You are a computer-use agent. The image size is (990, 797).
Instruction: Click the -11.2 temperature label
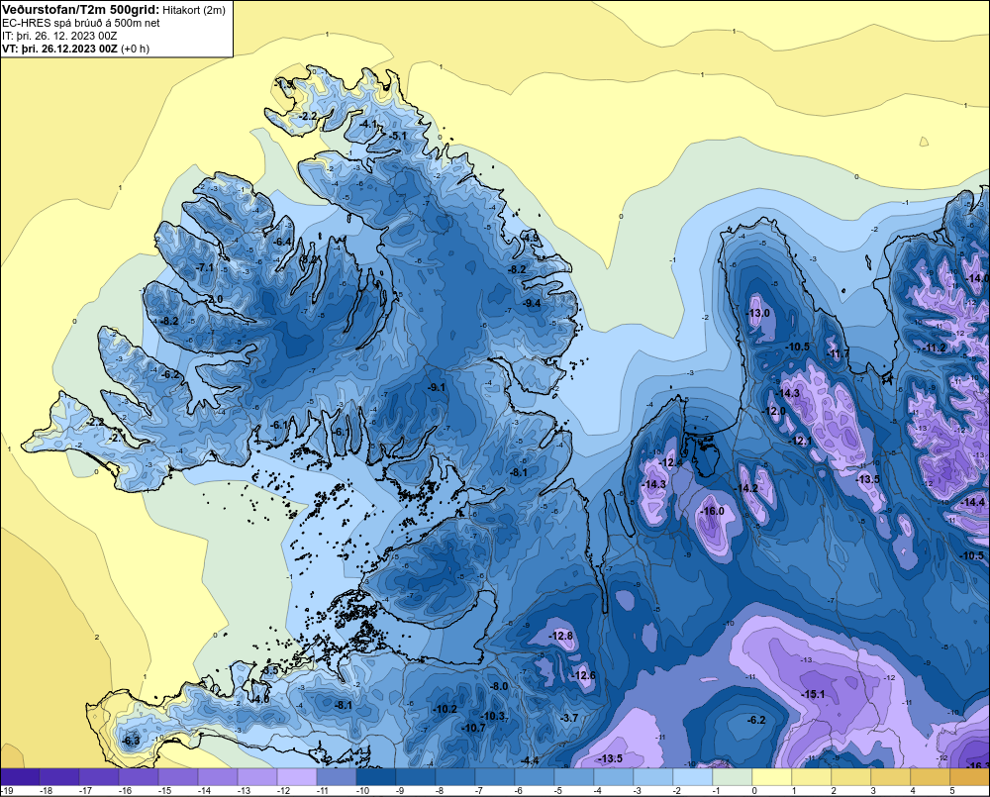tap(935, 348)
